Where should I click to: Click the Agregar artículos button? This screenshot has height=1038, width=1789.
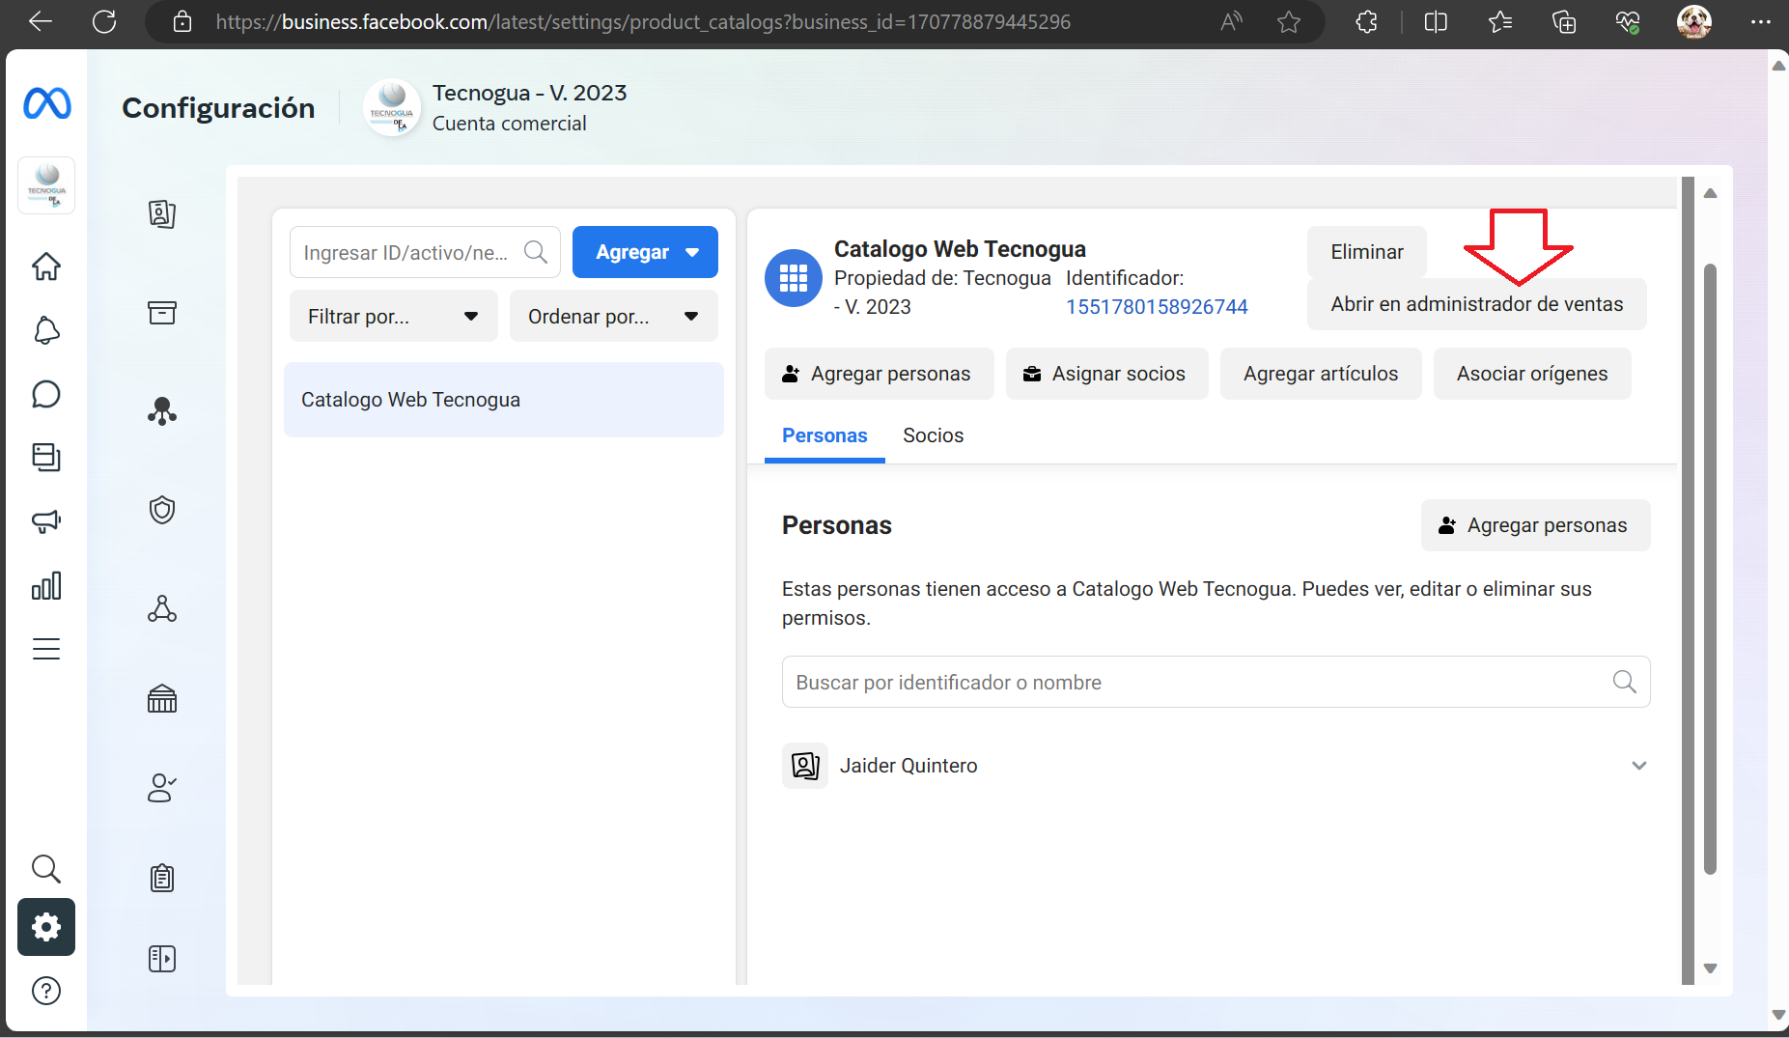tap(1321, 374)
